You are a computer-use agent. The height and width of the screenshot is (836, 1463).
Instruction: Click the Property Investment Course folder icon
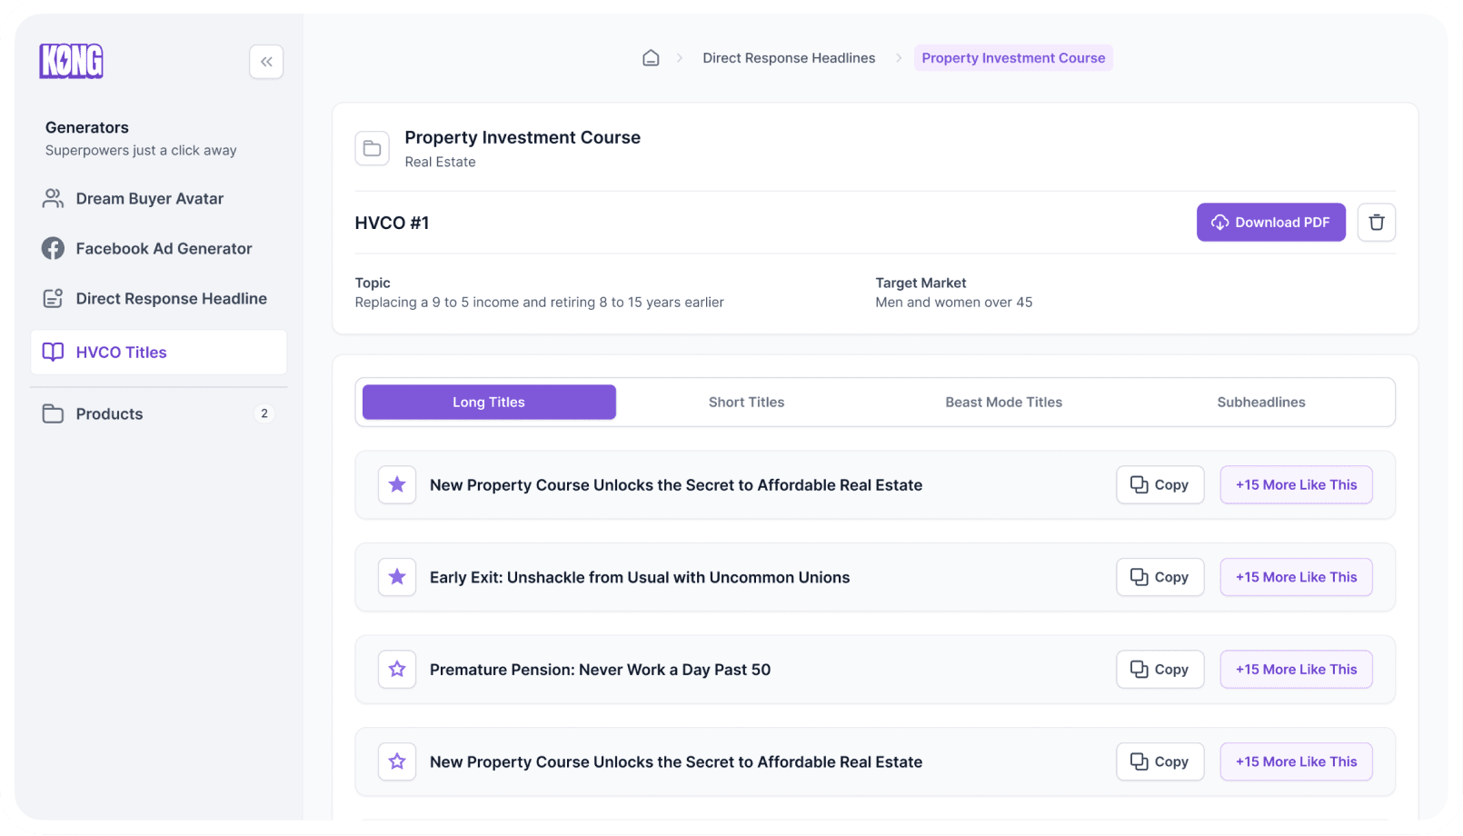373,148
